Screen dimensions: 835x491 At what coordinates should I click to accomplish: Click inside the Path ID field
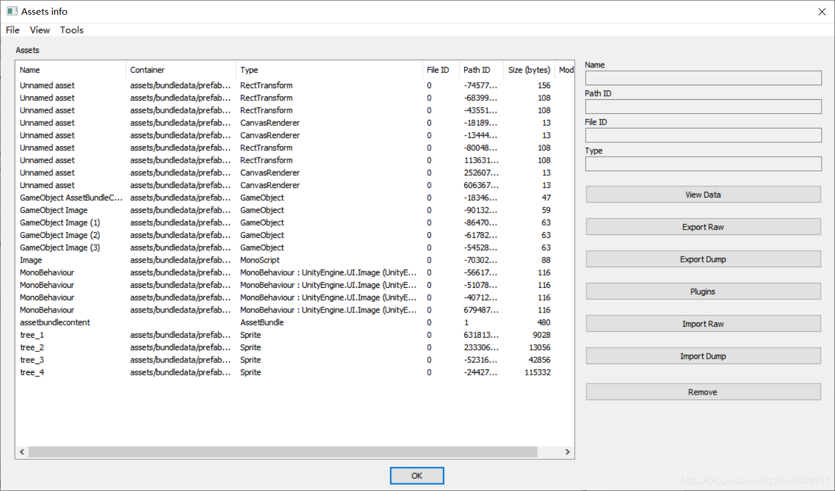click(x=703, y=106)
